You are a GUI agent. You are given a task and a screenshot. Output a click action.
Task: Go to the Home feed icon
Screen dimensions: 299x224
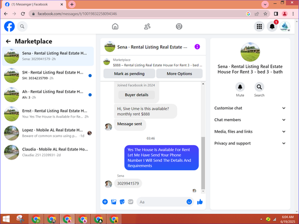pos(115,26)
